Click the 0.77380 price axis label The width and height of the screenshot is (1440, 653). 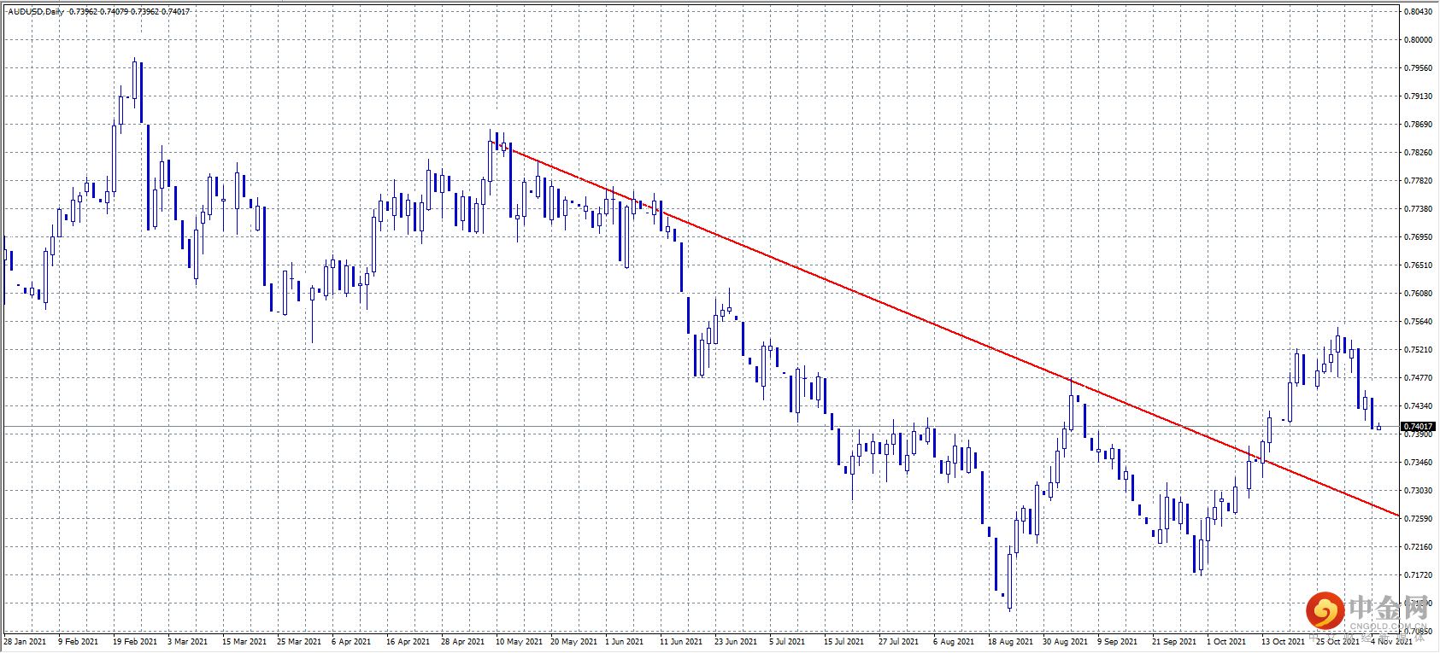[1419, 209]
